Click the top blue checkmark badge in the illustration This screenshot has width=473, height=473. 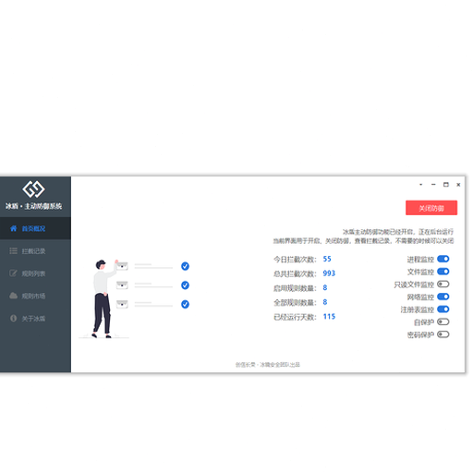[x=185, y=266]
